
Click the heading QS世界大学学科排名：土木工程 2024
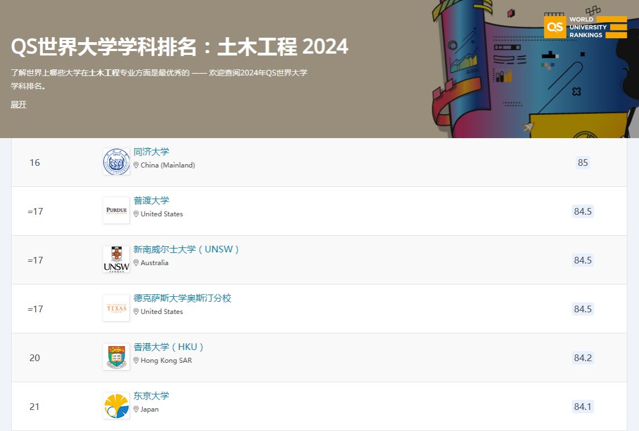tap(179, 47)
